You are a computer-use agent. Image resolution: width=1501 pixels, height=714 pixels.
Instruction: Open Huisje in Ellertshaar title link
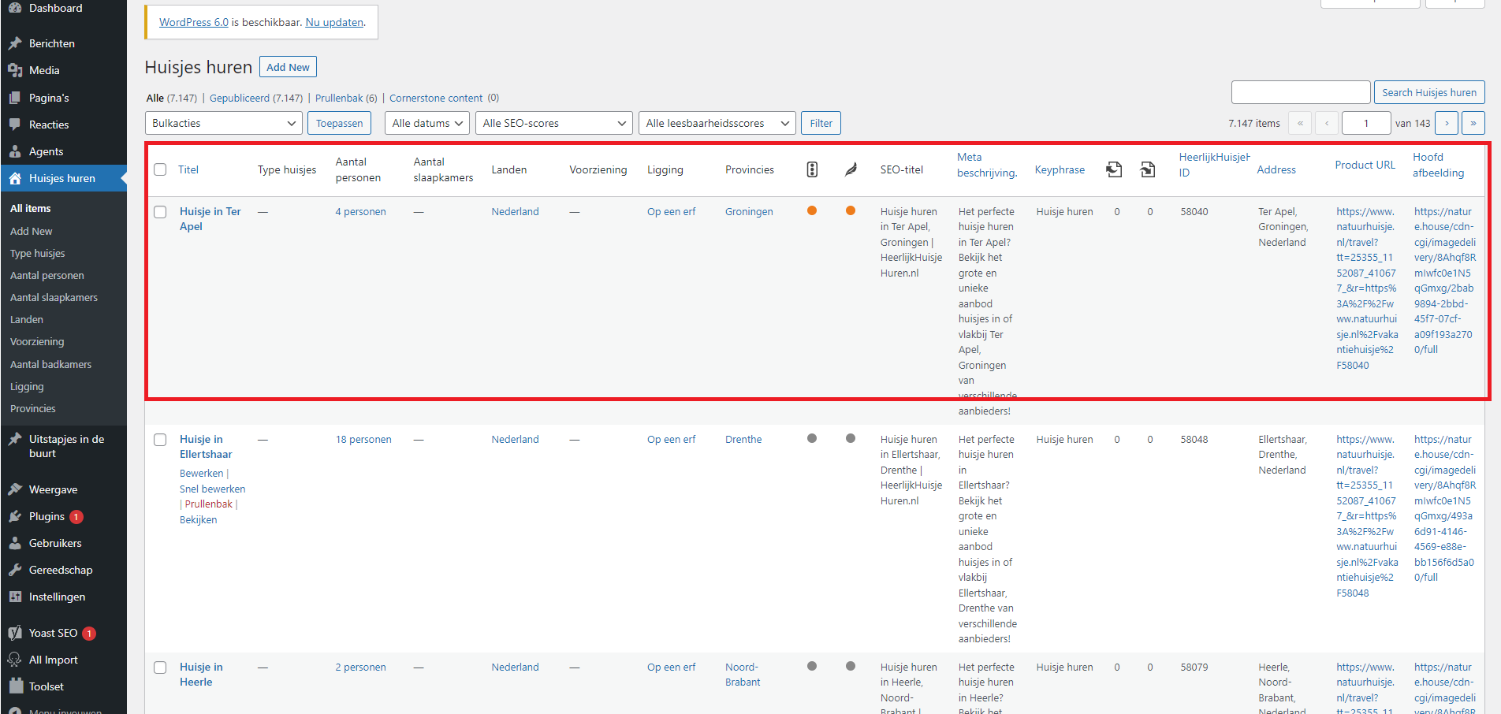coord(206,447)
